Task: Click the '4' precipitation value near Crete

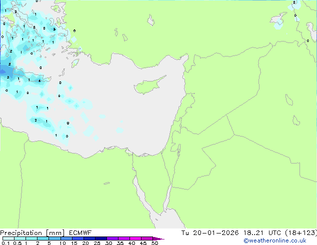Action: pos(39,81)
